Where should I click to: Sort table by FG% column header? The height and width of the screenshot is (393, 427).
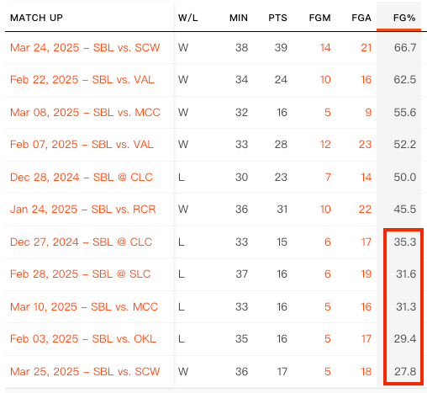(x=404, y=18)
